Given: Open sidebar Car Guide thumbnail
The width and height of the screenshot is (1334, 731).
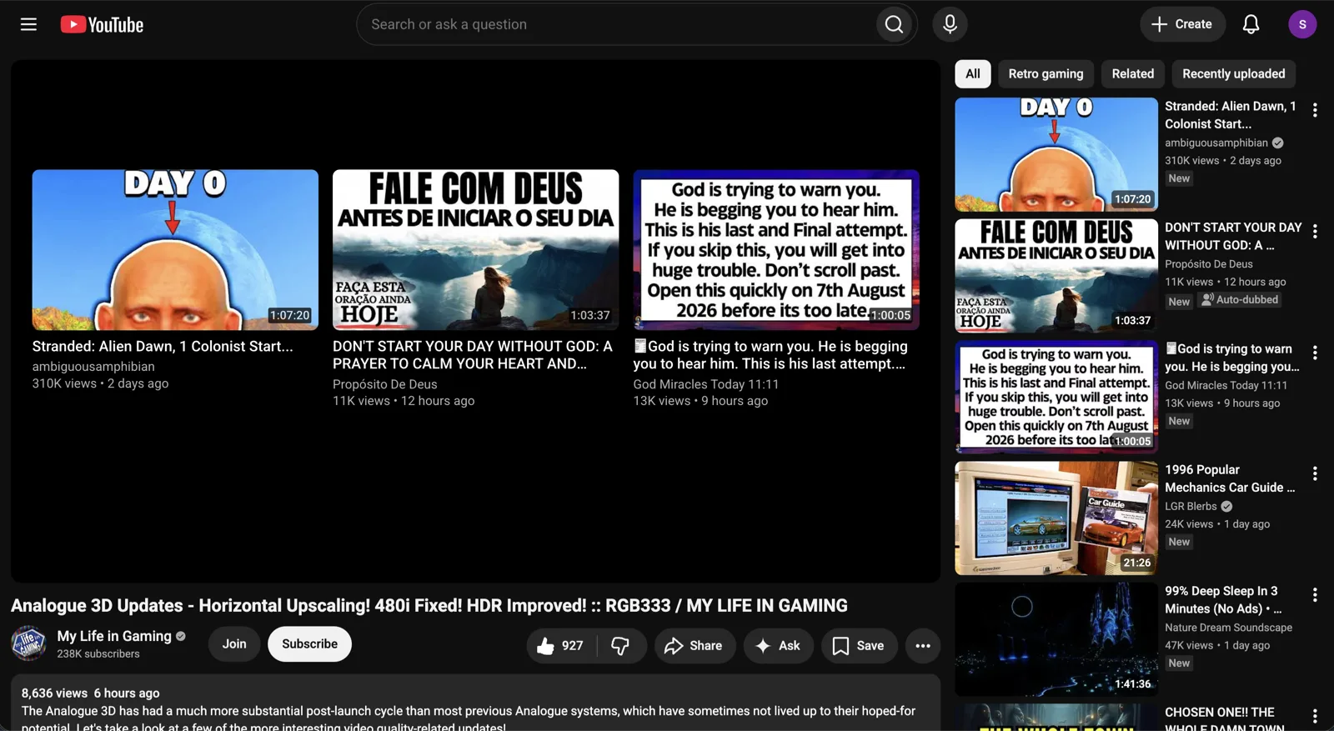Looking at the screenshot, I should point(1056,518).
